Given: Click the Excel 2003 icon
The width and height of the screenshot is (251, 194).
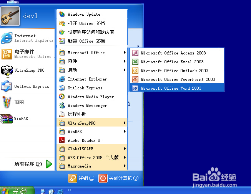Looking at the screenshot, I should coord(135,62).
